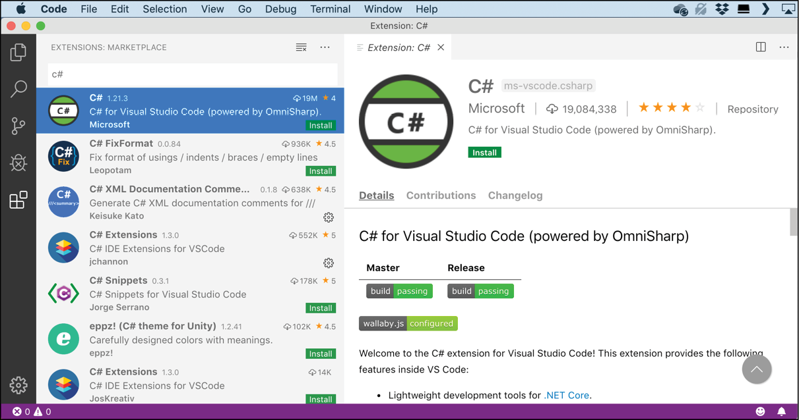Open the errors and warnings status bar indicator
Viewport: 799px width, 420px height.
point(32,412)
